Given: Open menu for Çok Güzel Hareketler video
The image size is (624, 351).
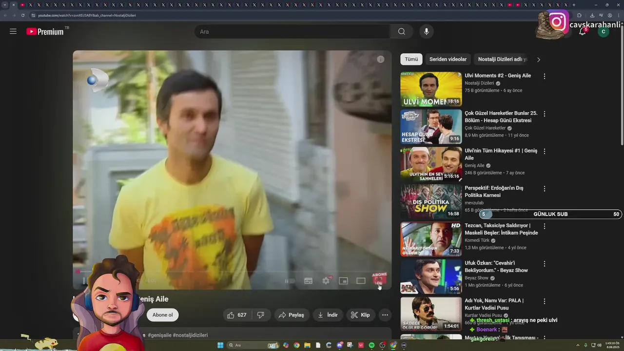Looking at the screenshot, I should point(545,114).
